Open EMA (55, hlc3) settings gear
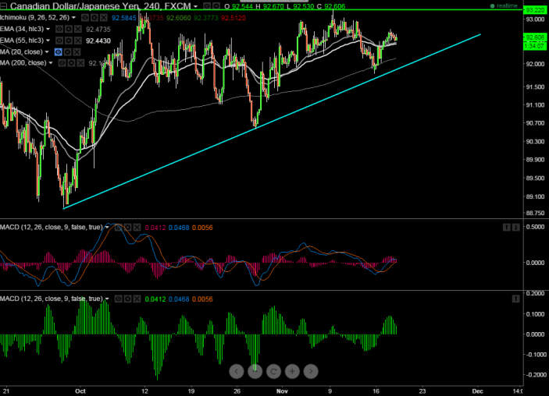549x396 pixels. point(69,41)
